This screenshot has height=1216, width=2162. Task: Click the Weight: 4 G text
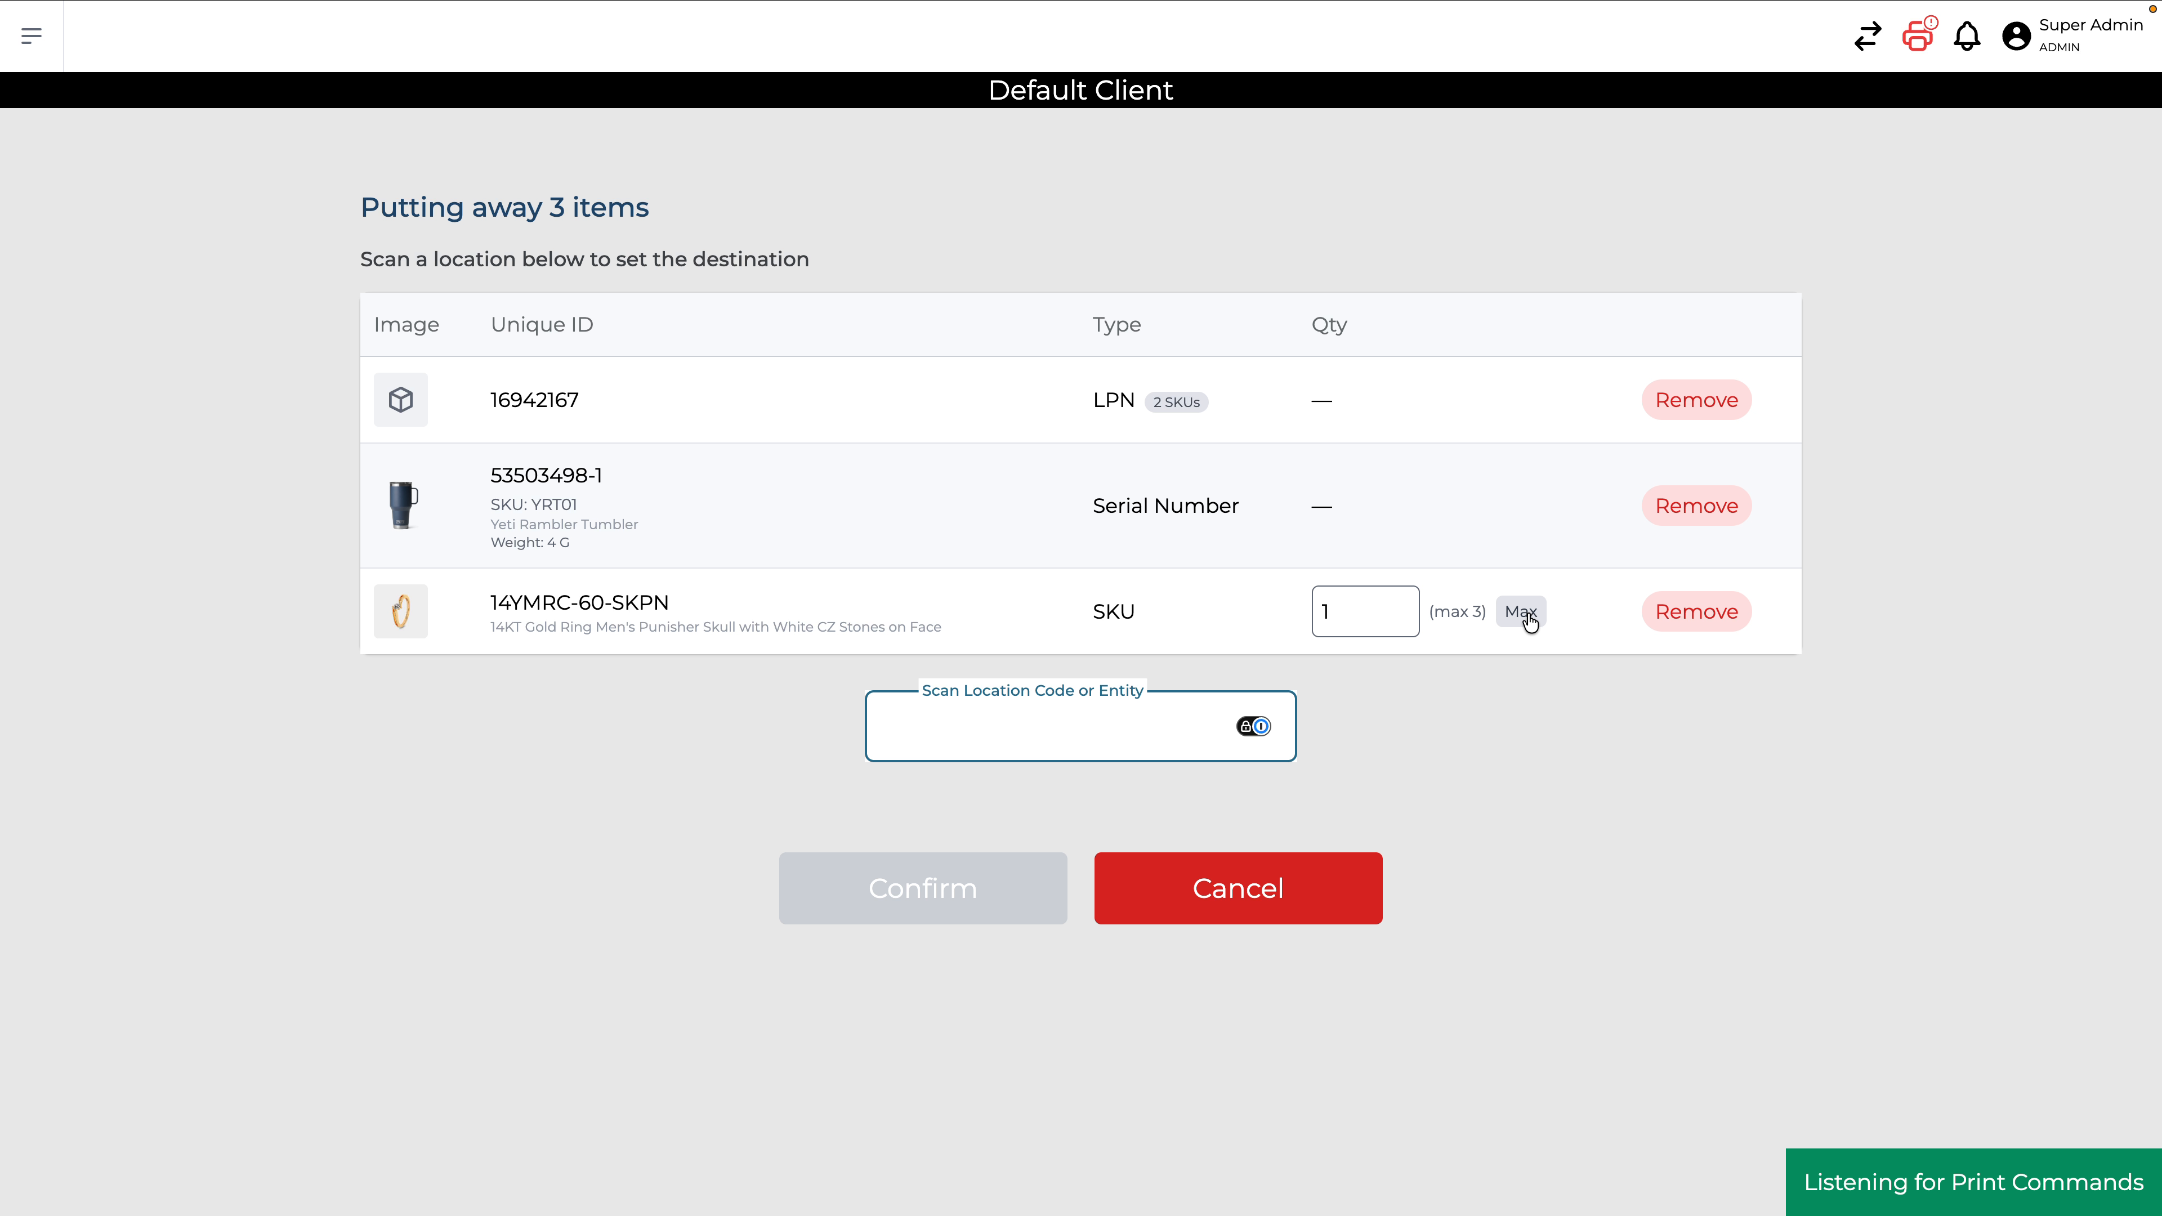pyautogui.click(x=530, y=542)
